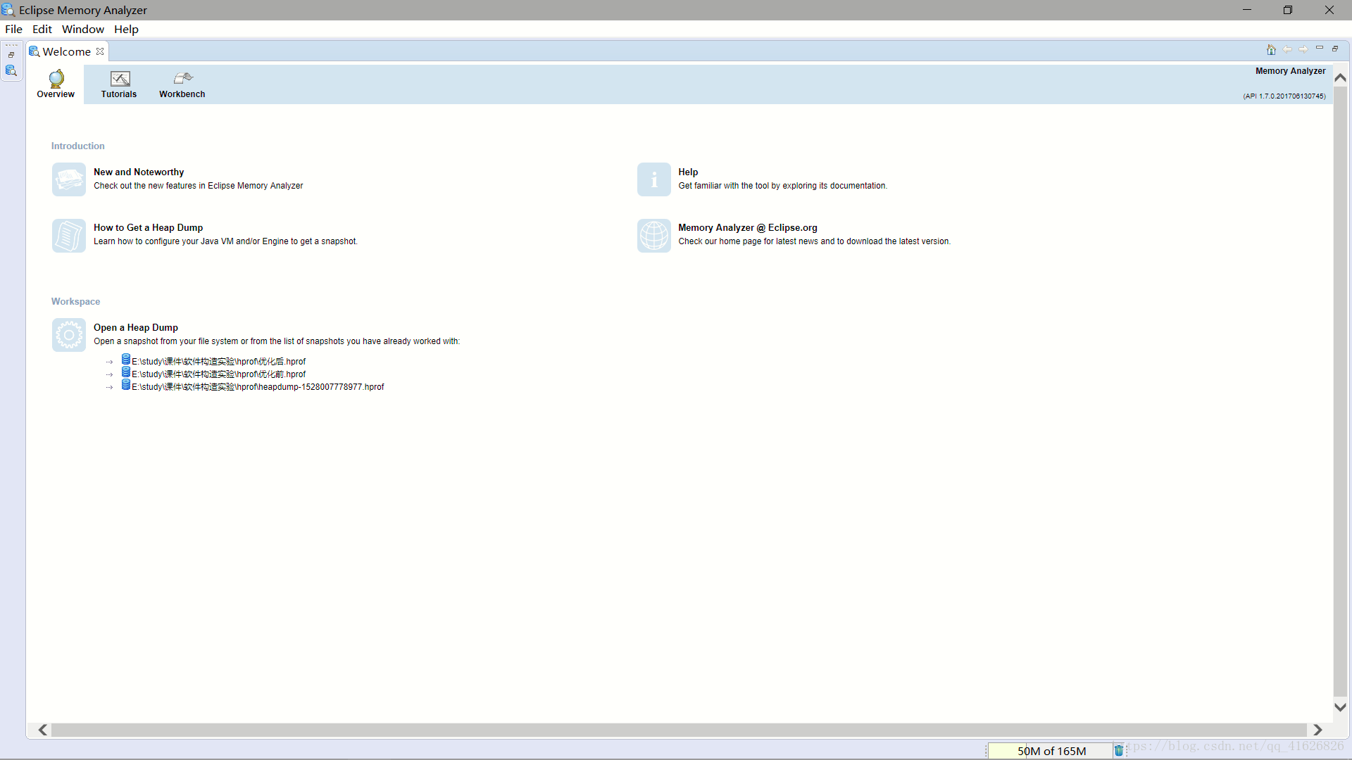Click the Memory Analyzer header title
This screenshot has height=760, width=1352.
point(1290,71)
